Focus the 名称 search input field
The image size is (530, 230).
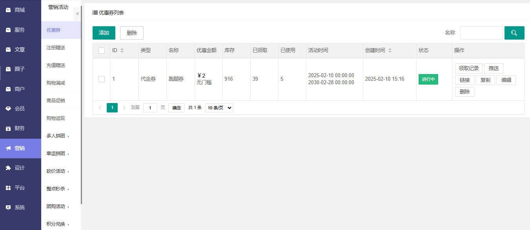click(481, 33)
